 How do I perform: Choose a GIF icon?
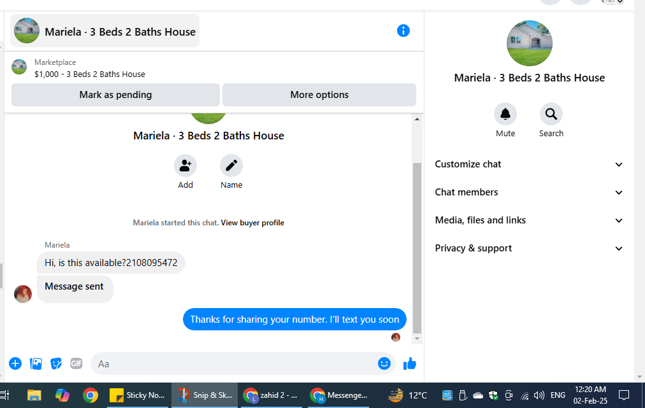(76, 363)
